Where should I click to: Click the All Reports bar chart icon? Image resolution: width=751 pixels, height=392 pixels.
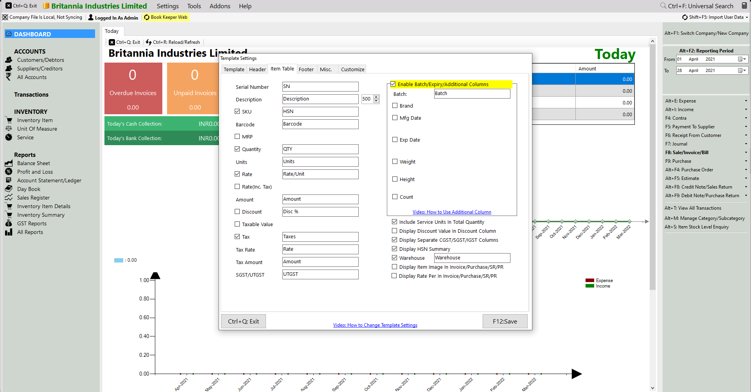(9, 232)
